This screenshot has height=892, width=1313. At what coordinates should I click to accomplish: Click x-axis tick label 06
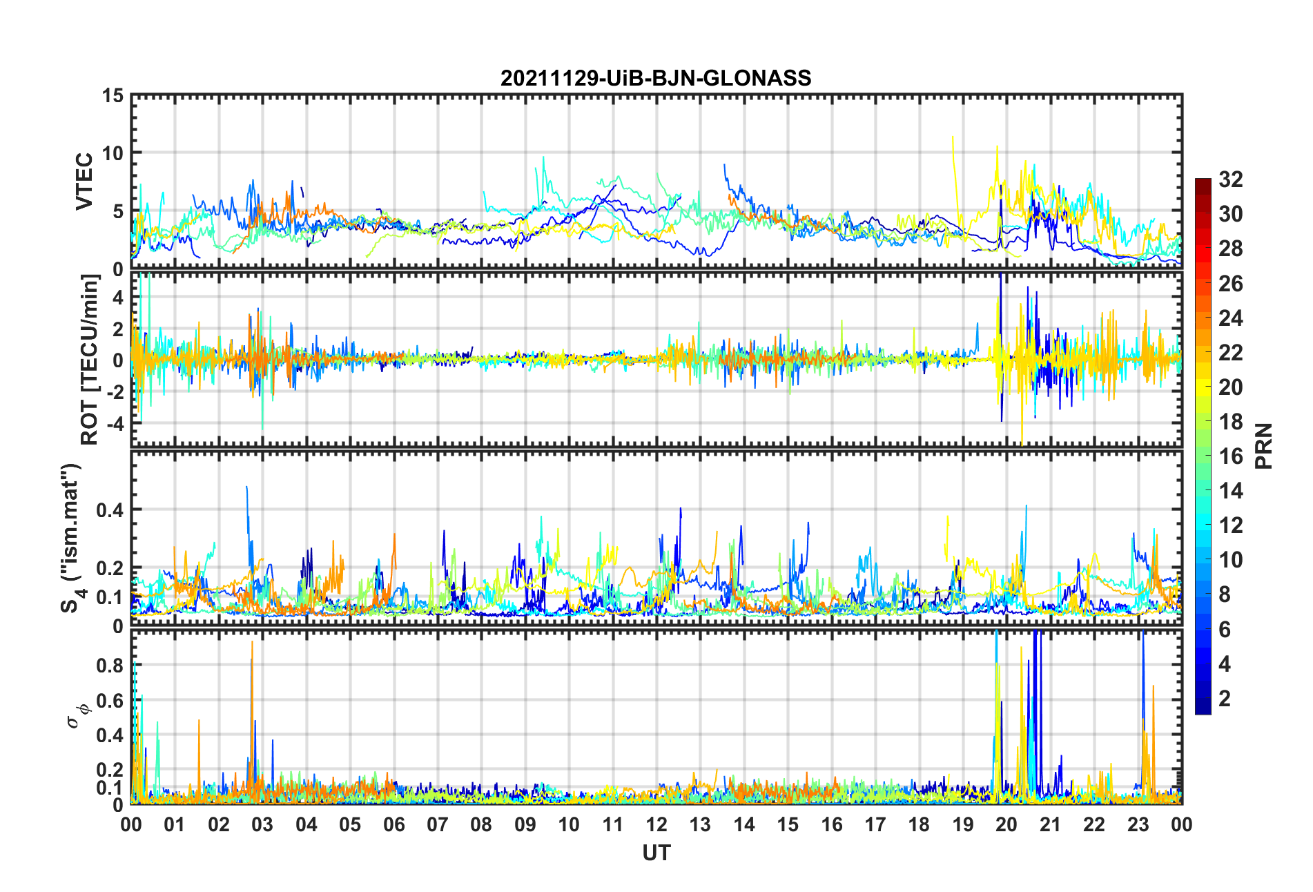coord(394,824)
